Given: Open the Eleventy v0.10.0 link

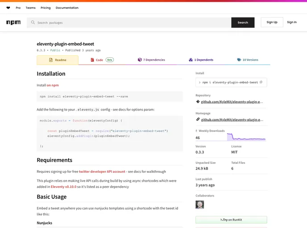Looking at the screenshot, I should pos(64,187).
